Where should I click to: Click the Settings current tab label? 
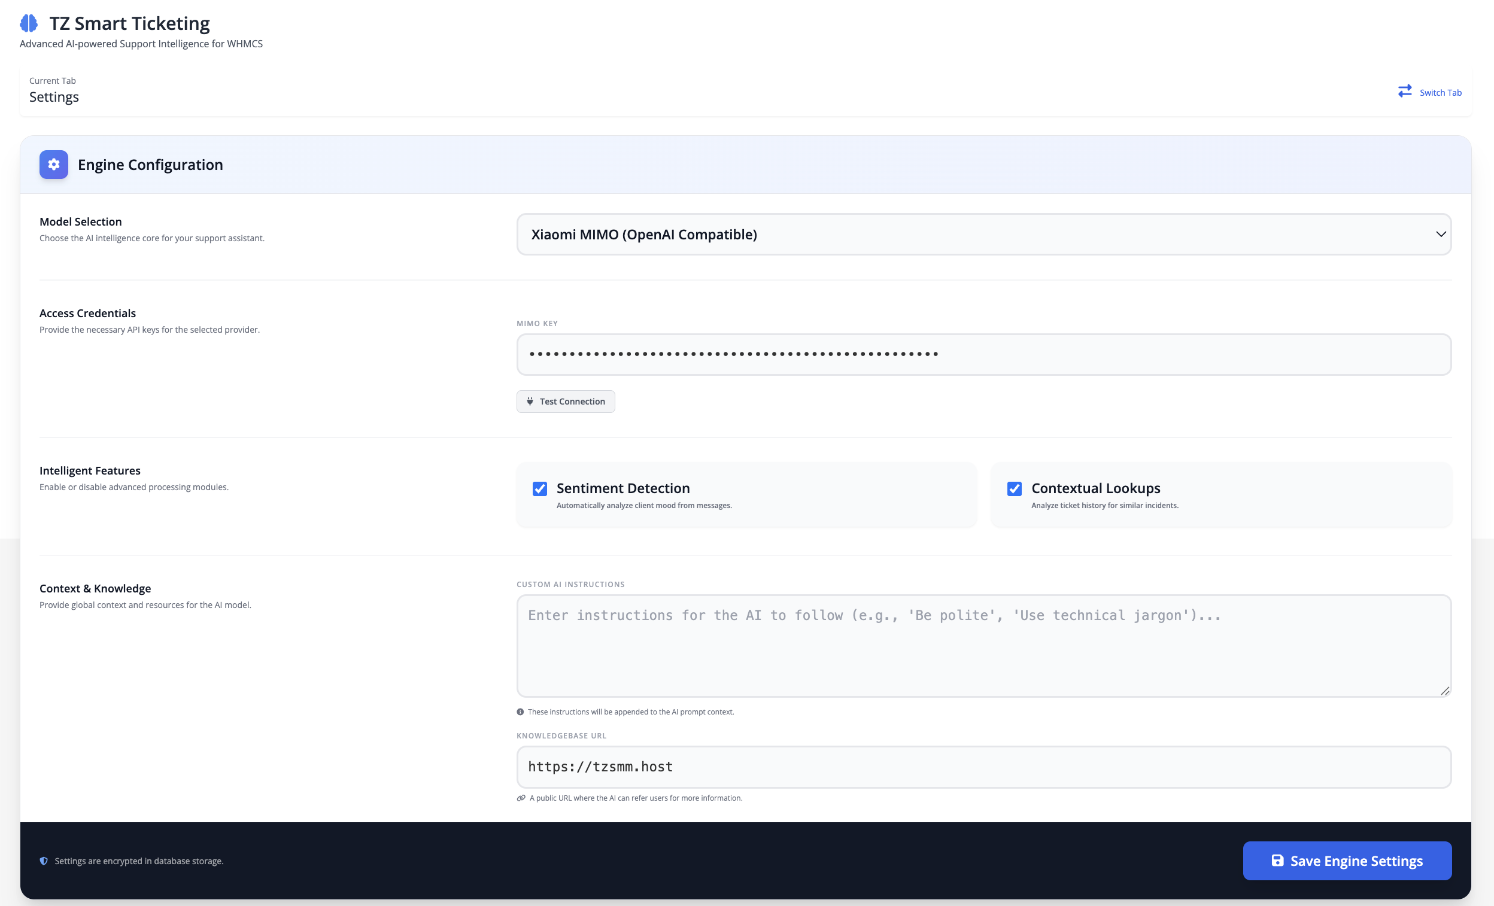pos(53,96)
